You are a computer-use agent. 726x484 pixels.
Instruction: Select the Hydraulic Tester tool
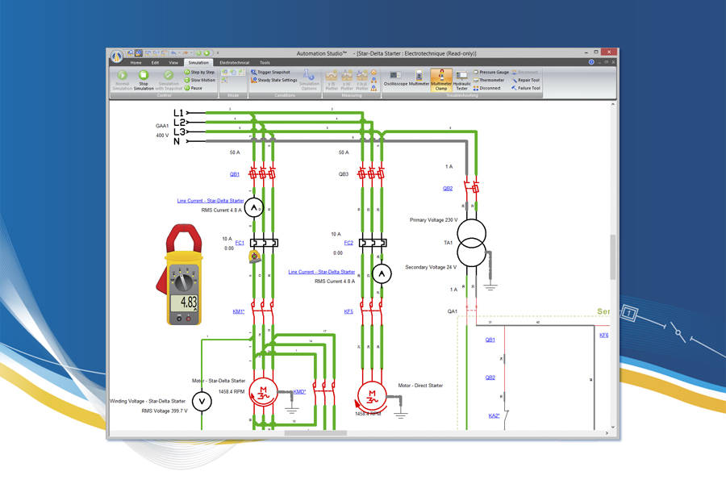(x=461, y=80)
